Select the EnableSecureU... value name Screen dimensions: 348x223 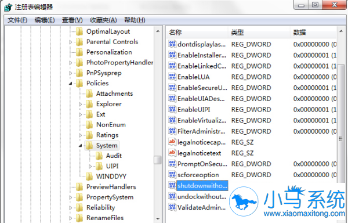click(x=202, y=88)
